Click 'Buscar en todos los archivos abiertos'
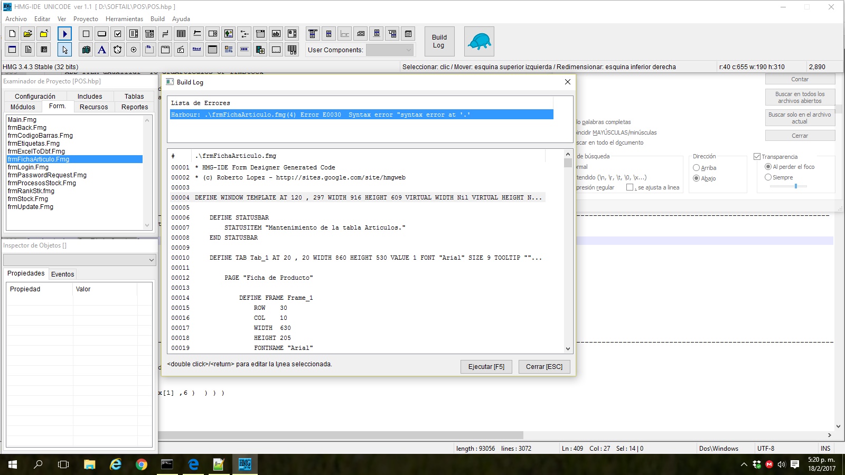 800,97
